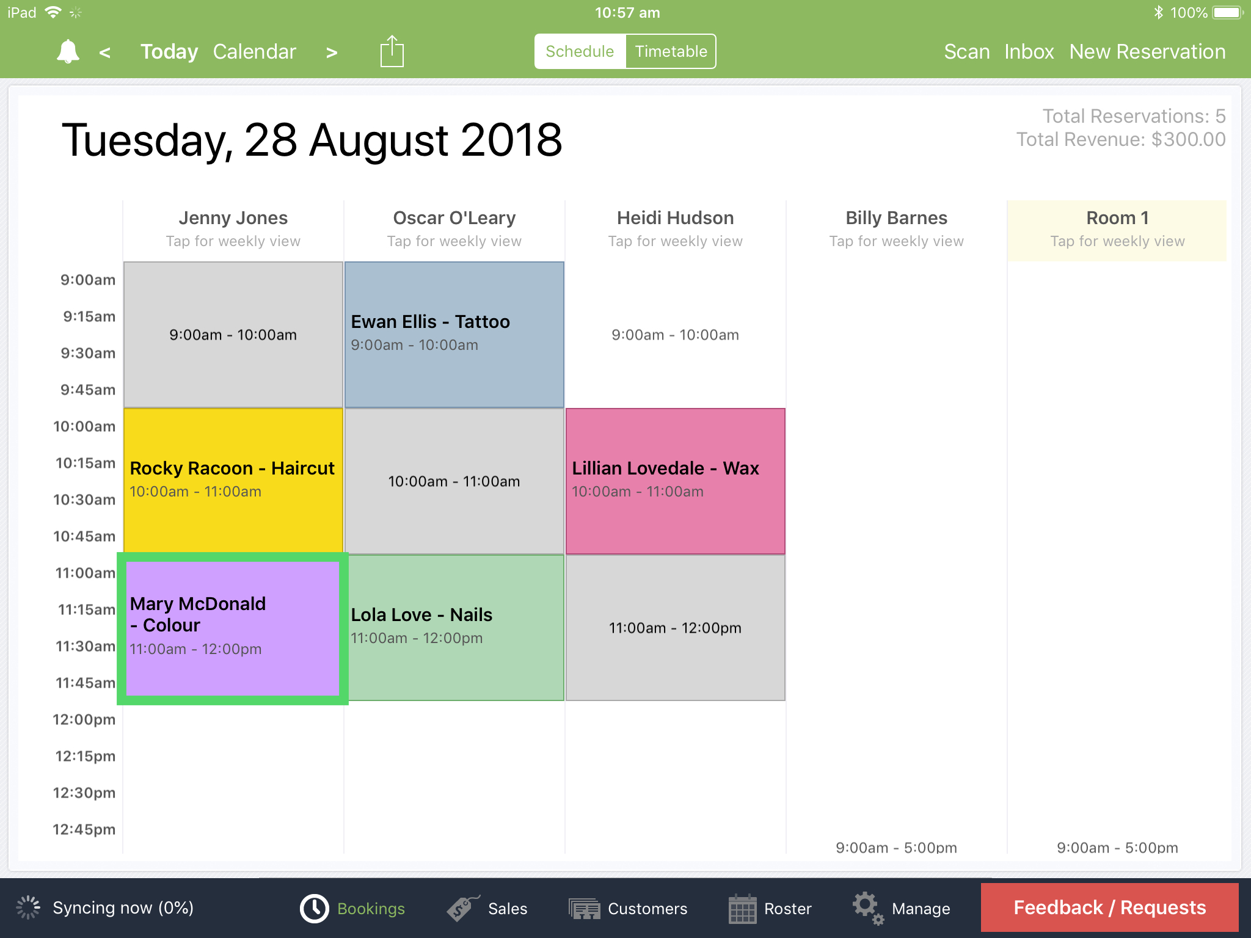Viewport: 1251px width, 938px height.
Task: Tap the "Syncing now (0%)" status
Action: click(x=123, y=907)
